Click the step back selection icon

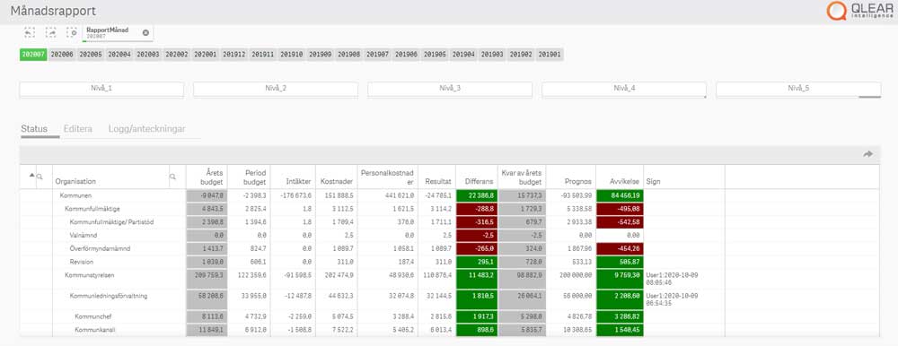tap(30, 32)
